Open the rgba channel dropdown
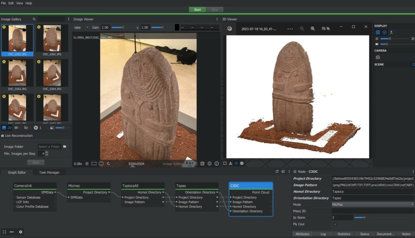This screenshot has height=238, width=415. [81, 27]
